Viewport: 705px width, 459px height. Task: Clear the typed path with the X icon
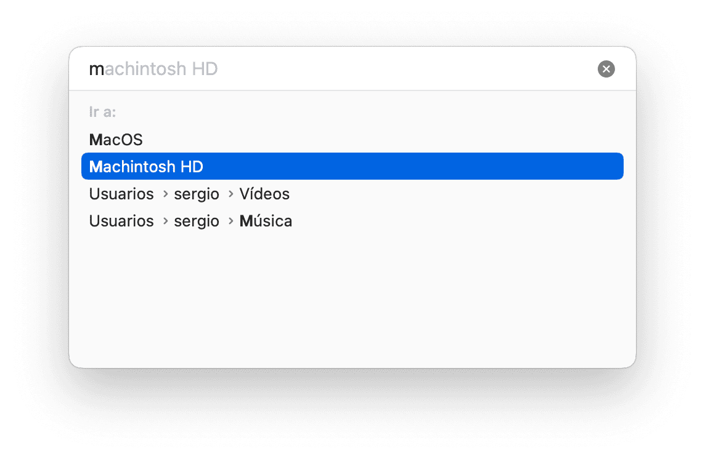click(606, 69)
